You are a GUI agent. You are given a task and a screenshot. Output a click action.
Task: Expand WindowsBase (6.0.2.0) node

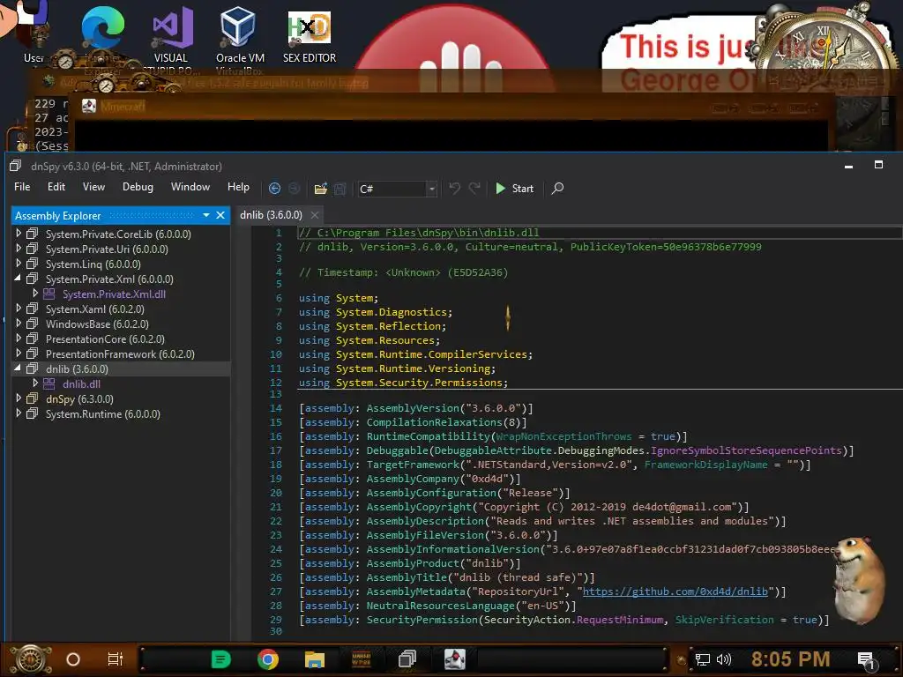(x=19, y=323)
